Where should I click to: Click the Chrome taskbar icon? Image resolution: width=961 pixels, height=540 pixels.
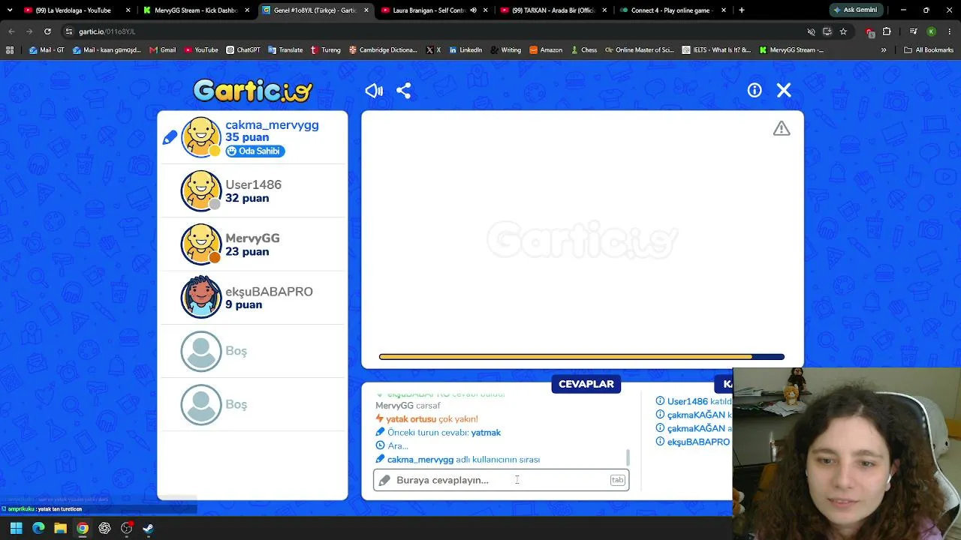point(83,528)
